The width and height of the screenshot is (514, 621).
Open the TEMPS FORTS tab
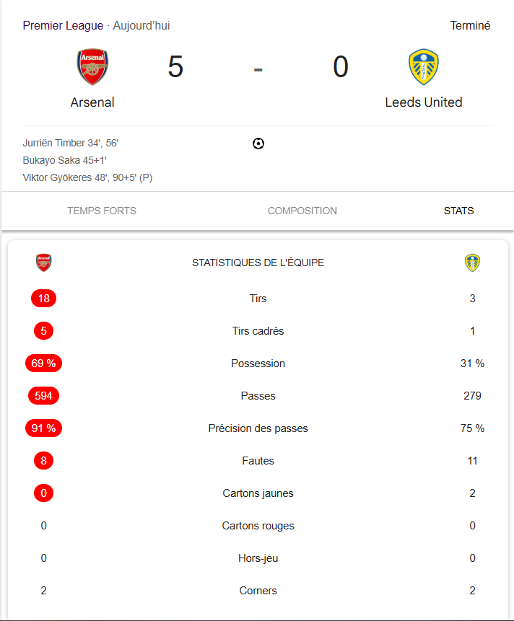(x=102, y=211)
